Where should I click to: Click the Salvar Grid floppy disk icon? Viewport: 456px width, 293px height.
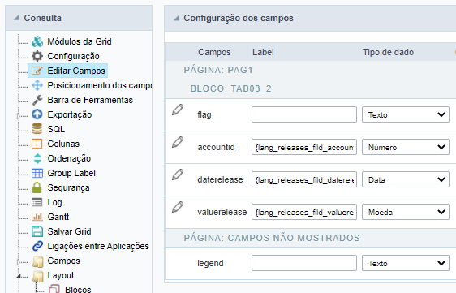[37, 231]
